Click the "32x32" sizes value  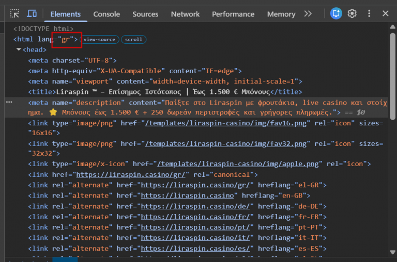tap(42, 153)
